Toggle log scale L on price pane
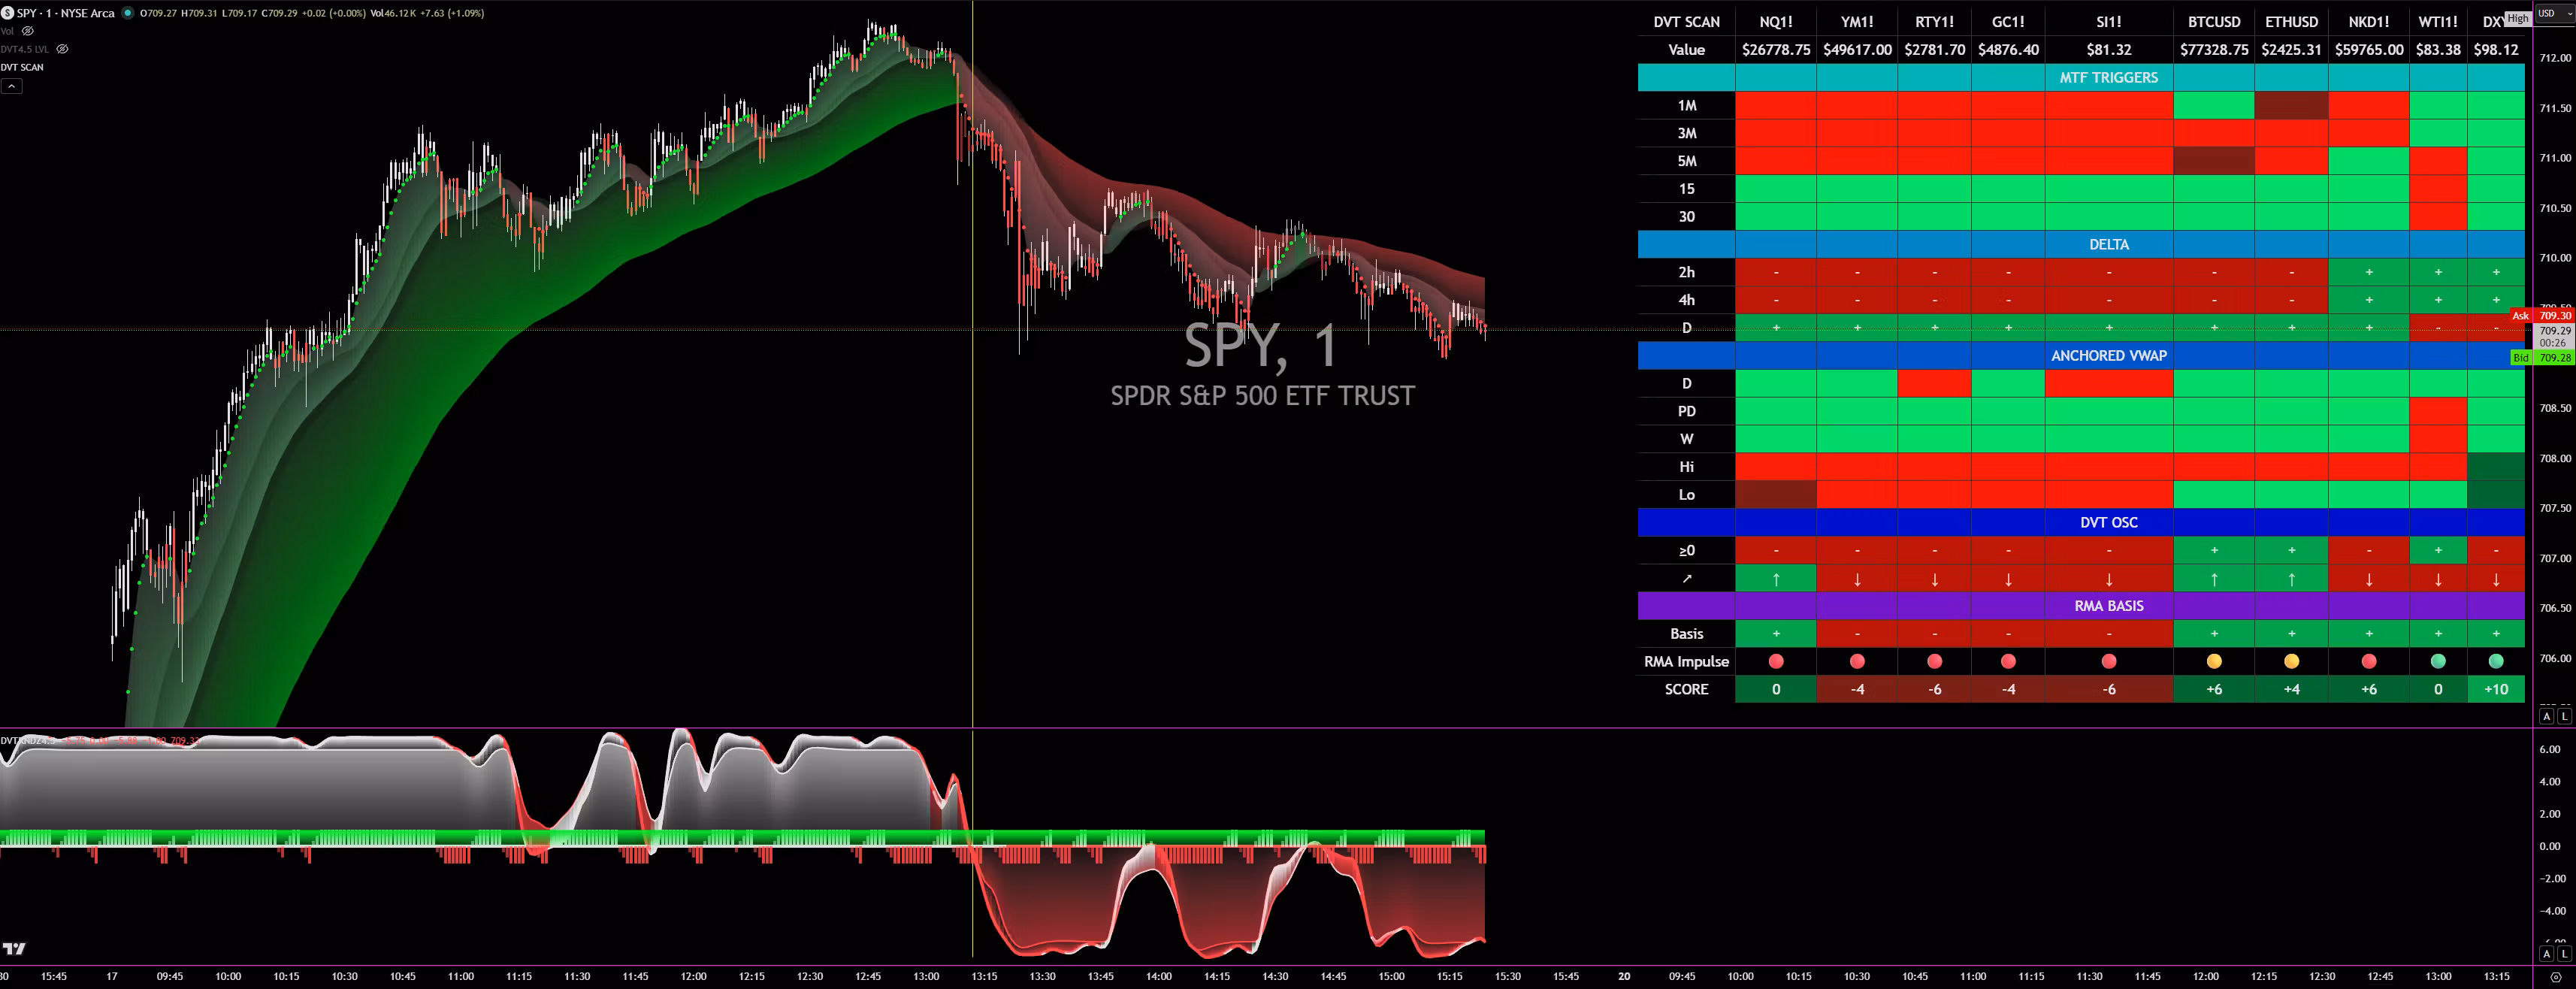 (x=2564, y=716)
